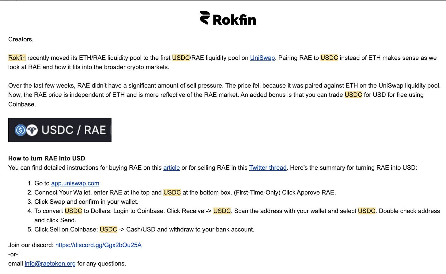The image size is (446, 274).
Task: Visit the app.uniswap.com link
Action: click(75, 183)
